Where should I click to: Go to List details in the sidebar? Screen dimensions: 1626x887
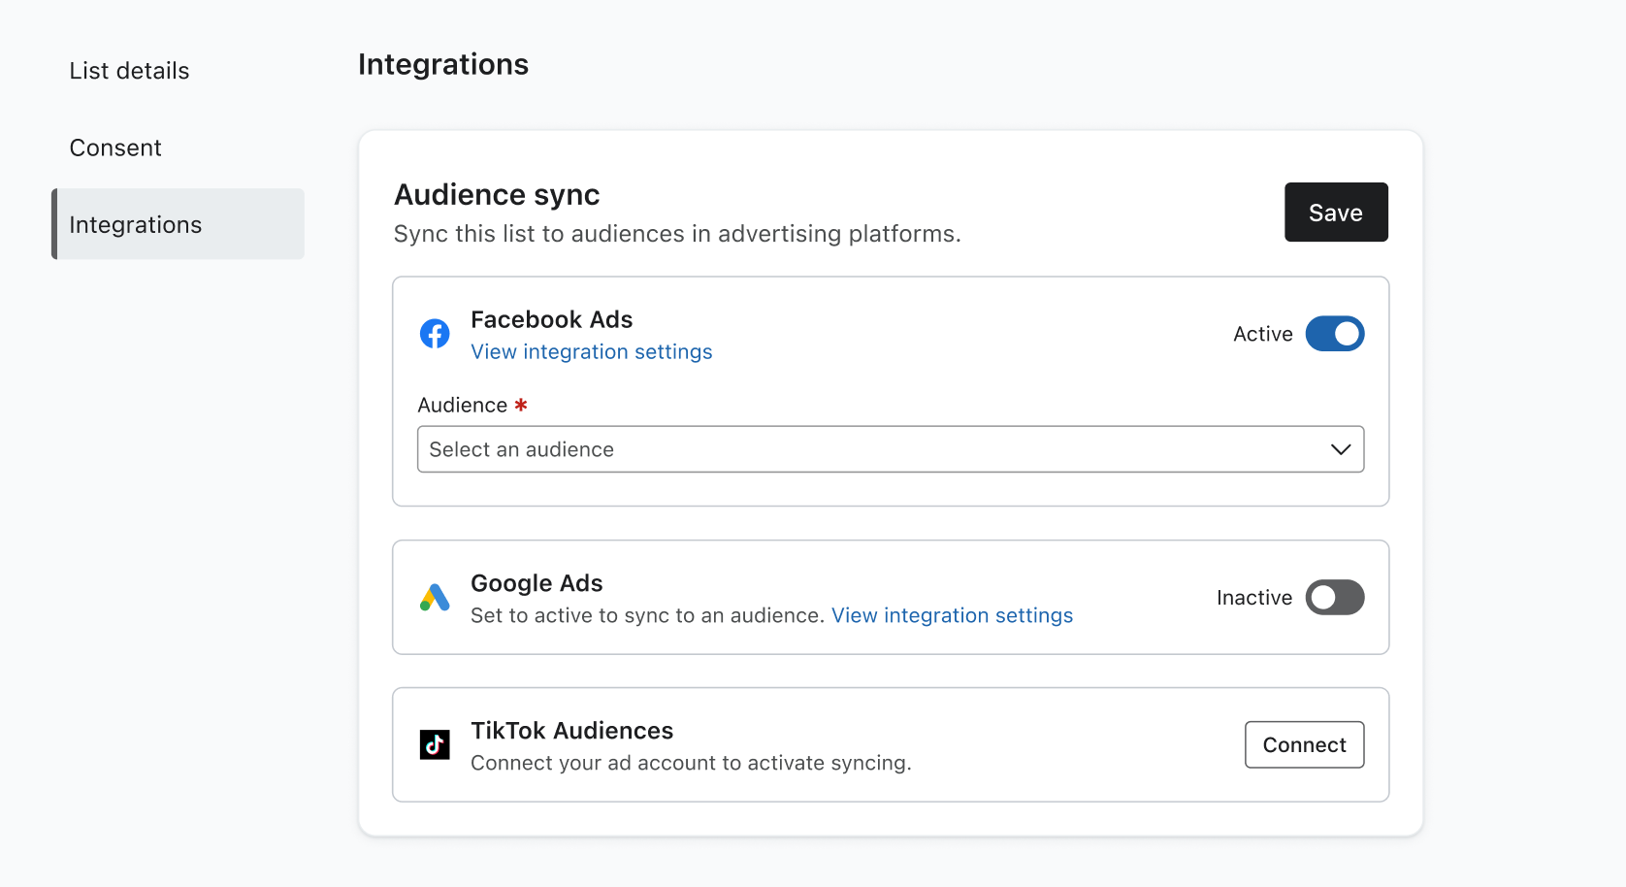tap(129, 71)
